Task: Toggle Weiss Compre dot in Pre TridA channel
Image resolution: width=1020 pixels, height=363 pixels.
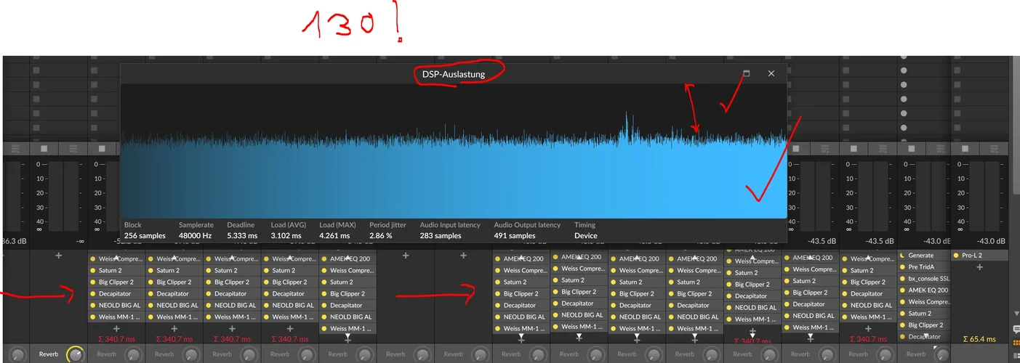Action: pos(903,302)
